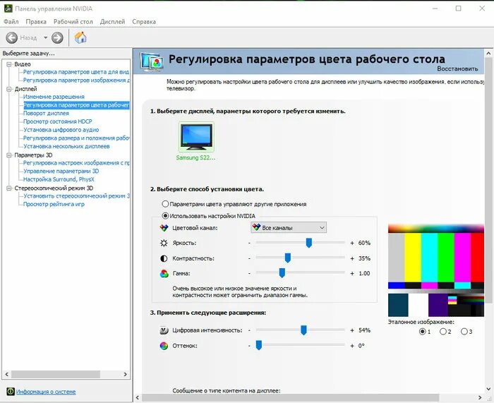Adjust the Яркость brightness slider

click(309, 243)
